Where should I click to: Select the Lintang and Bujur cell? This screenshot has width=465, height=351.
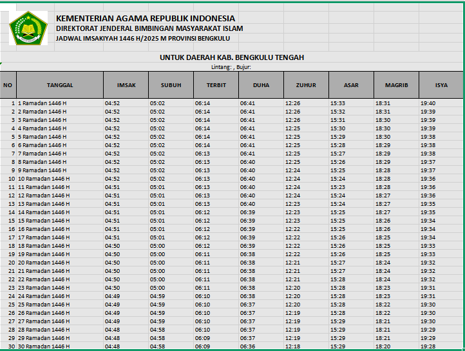pyautogui.click(x=231, y=66)
